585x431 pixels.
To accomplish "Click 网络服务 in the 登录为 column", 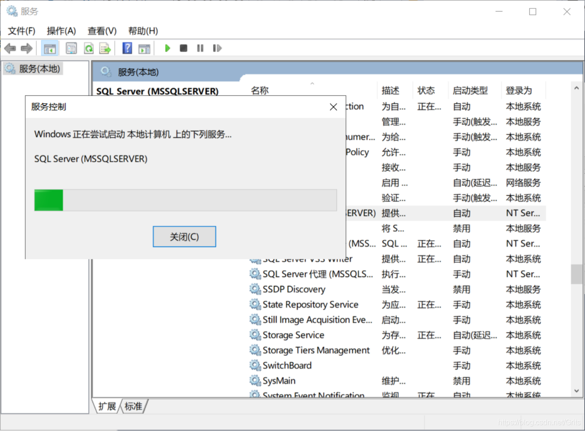I will (523, 183).
